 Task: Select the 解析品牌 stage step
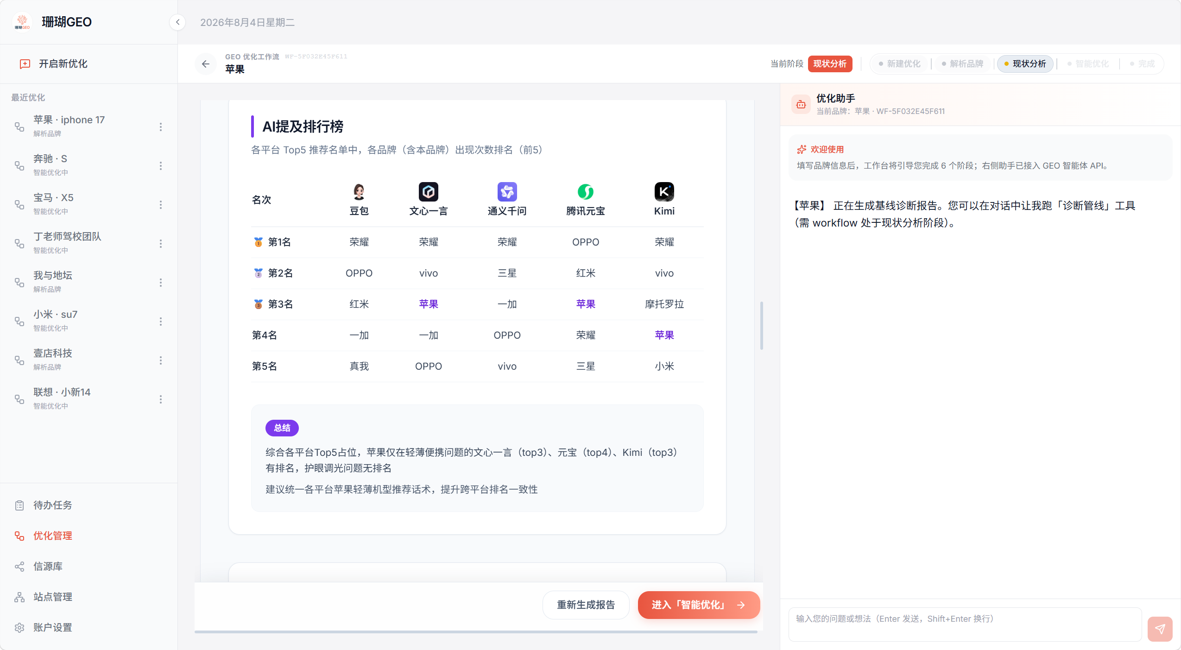tap(962, 64)
